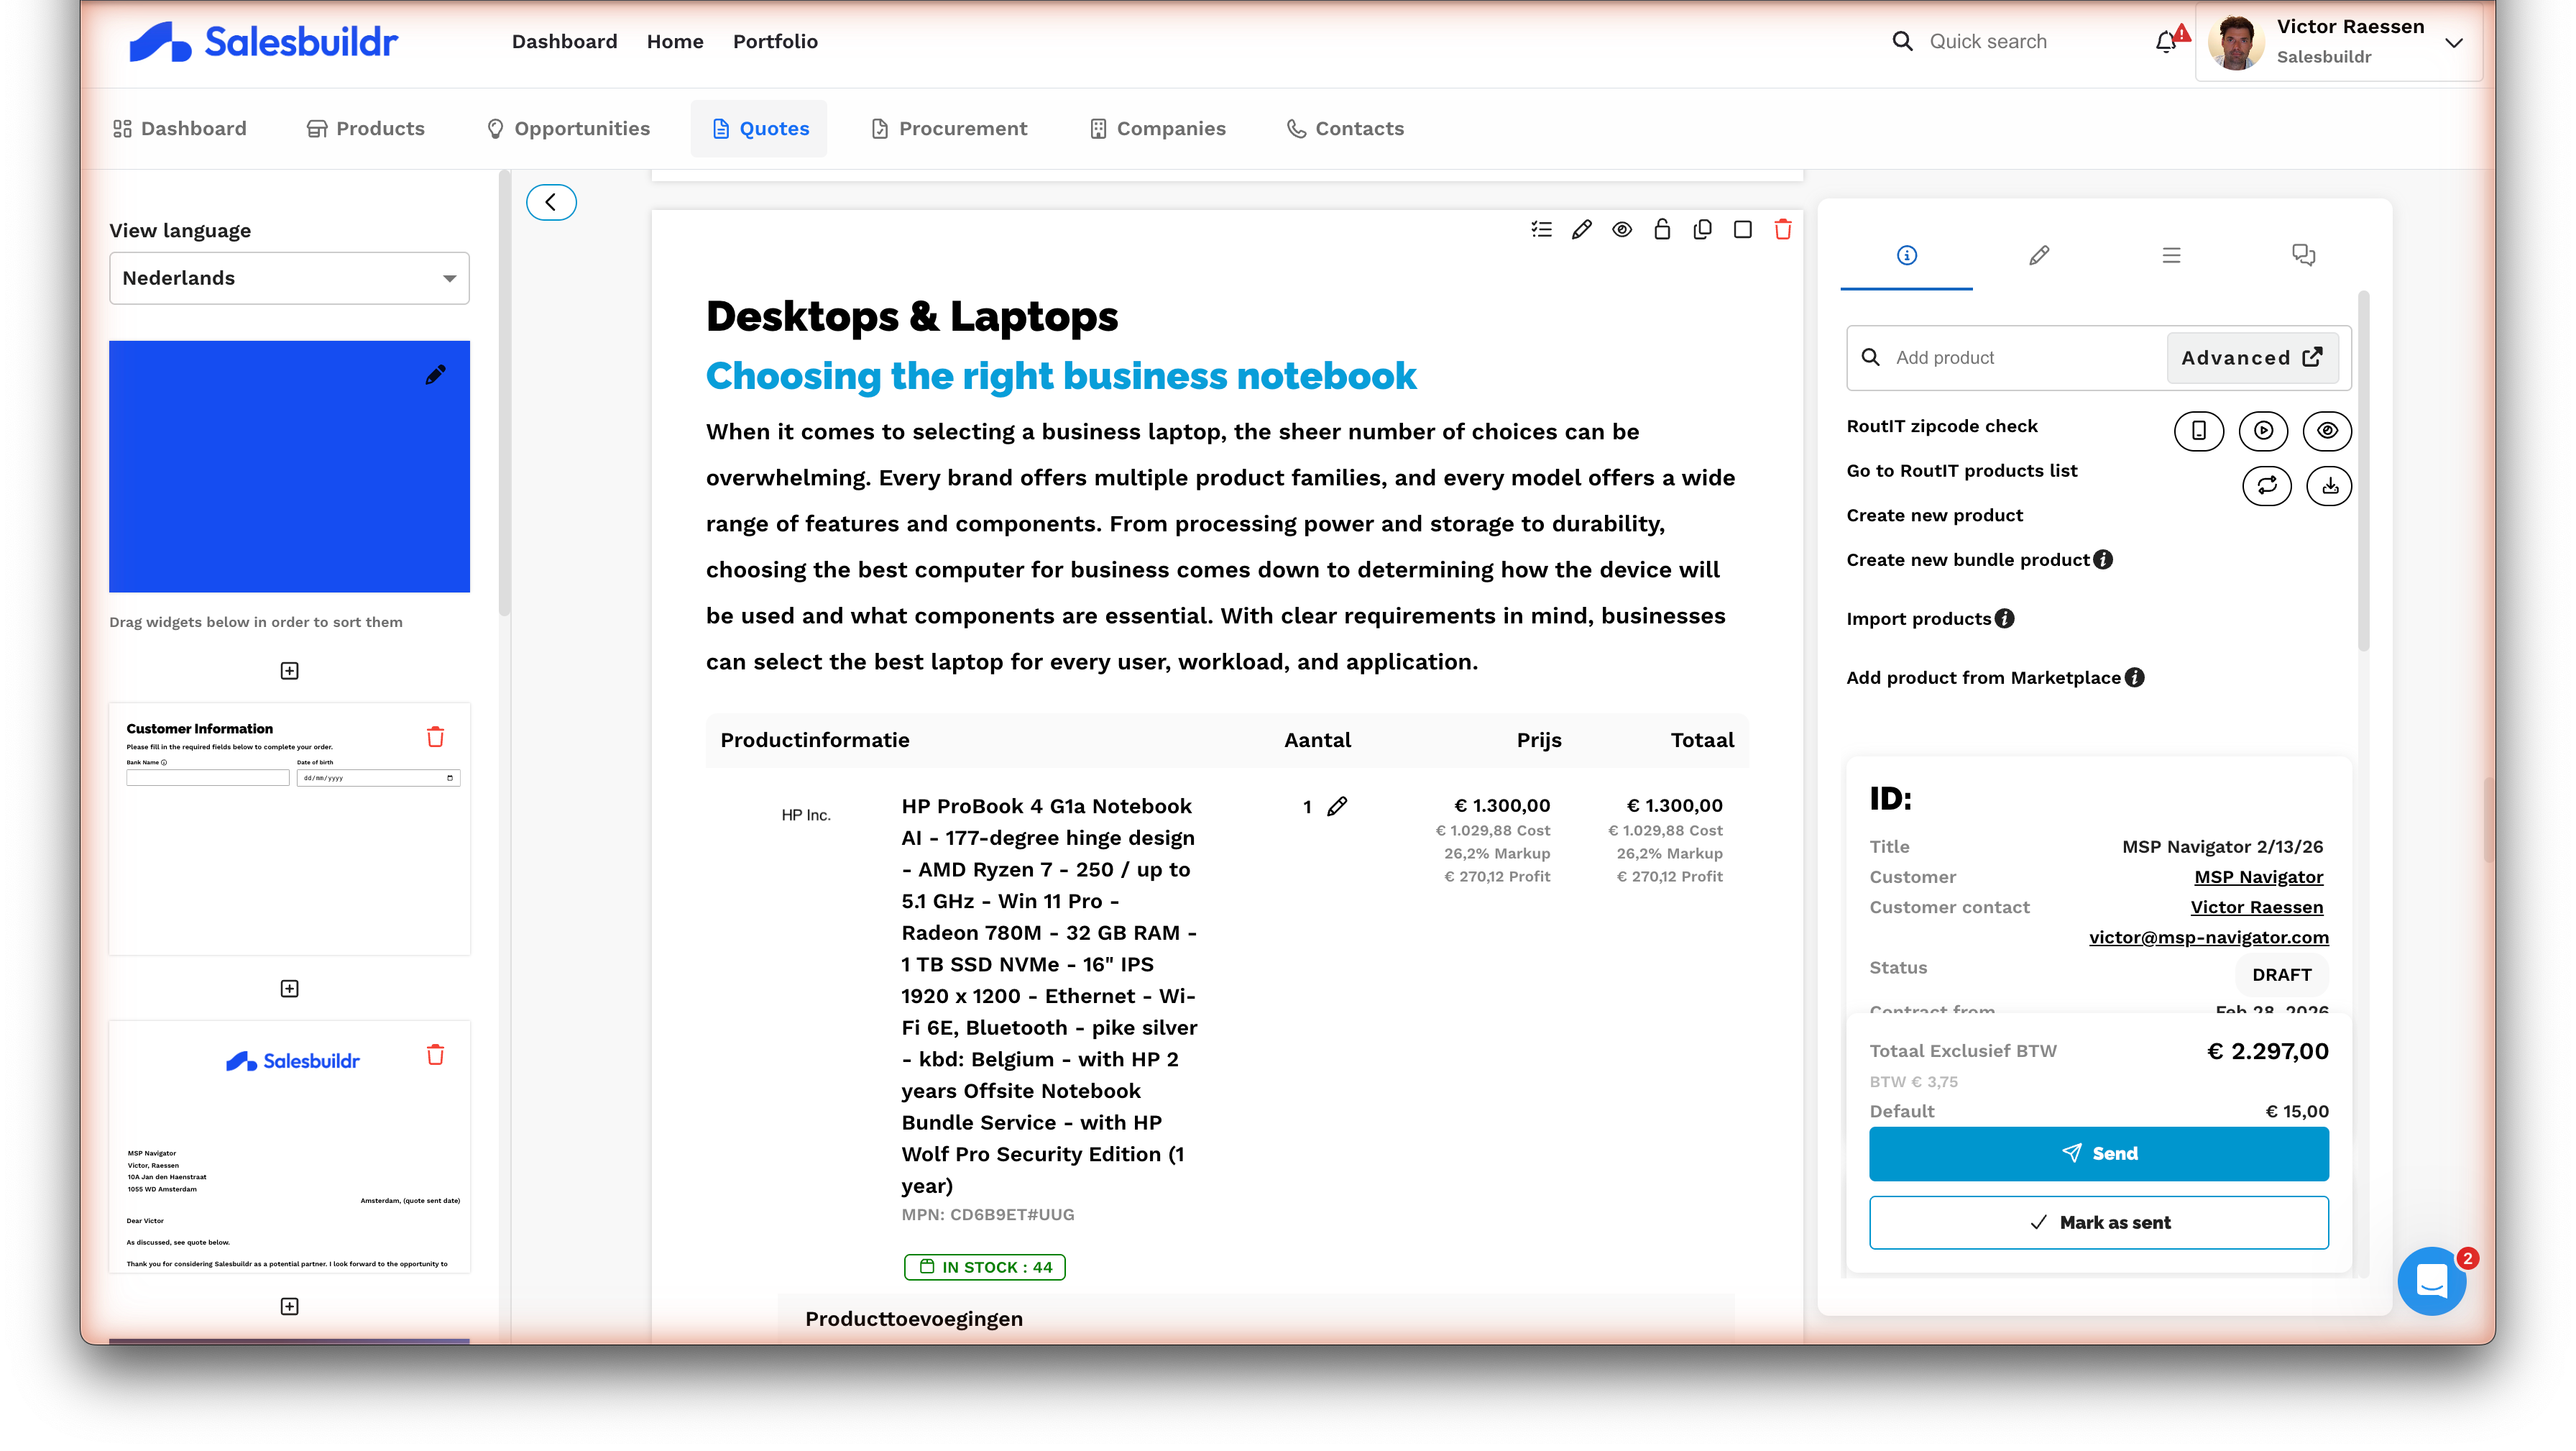Image resolution: width=2576 pixels, height=1451 pixels.
Task: Click the pencil edit icon in widget toolbar
Action: (x=1581, y=229)
